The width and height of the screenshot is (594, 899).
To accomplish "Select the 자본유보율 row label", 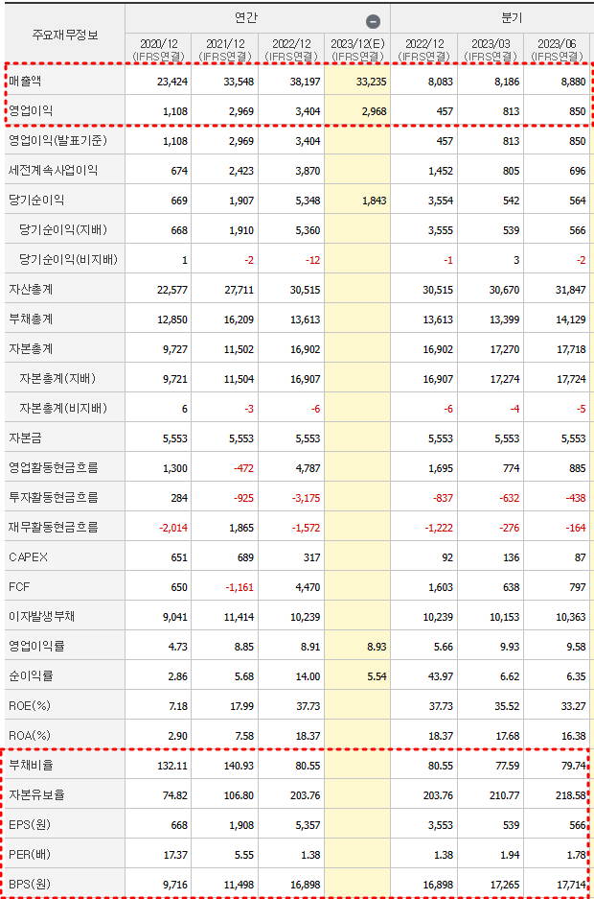I will pos(36,795).
